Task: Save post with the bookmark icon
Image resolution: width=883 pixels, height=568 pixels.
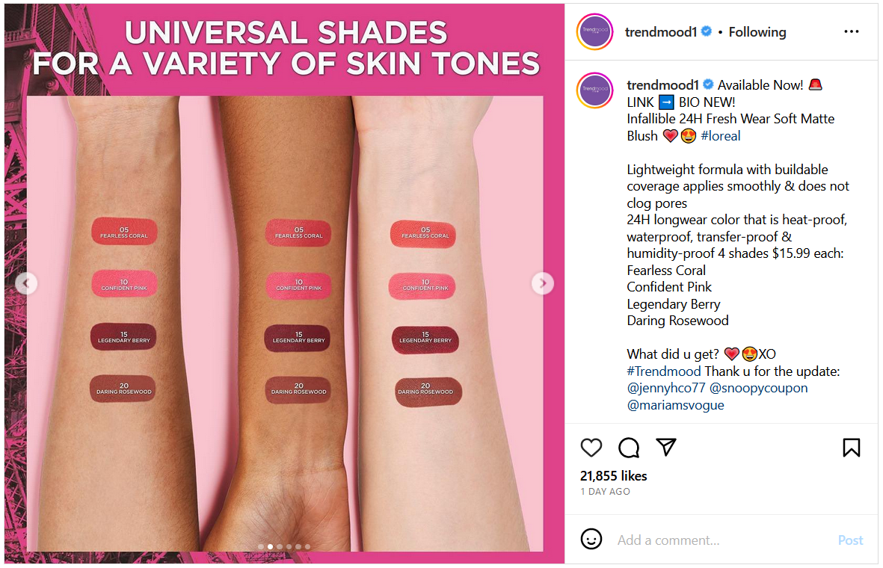Action: [851, 448]
